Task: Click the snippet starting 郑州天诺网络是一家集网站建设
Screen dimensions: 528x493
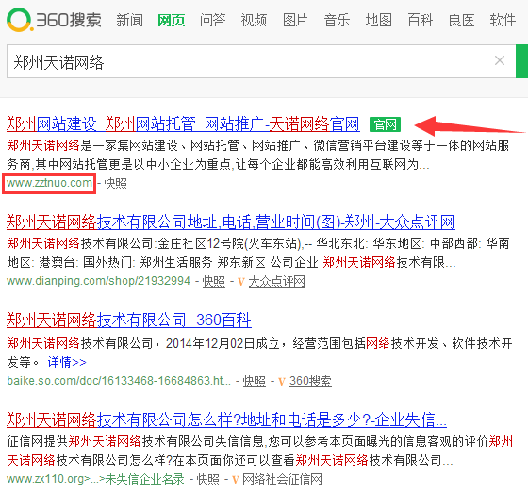Action: 258,155
